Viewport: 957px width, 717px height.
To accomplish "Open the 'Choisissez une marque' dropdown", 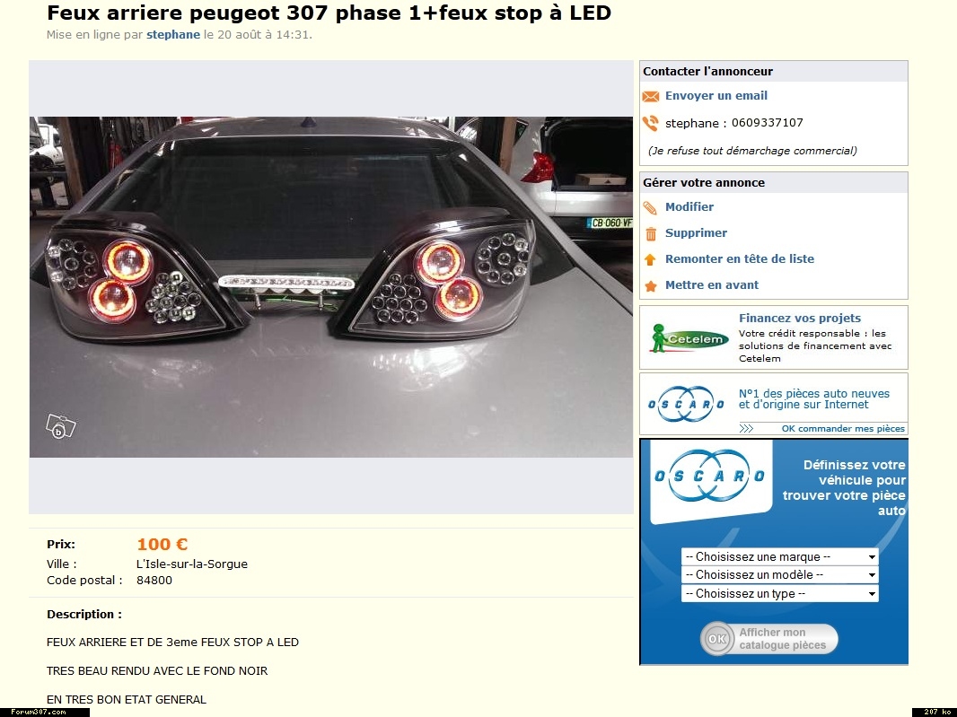I will [x=780, y=556].
